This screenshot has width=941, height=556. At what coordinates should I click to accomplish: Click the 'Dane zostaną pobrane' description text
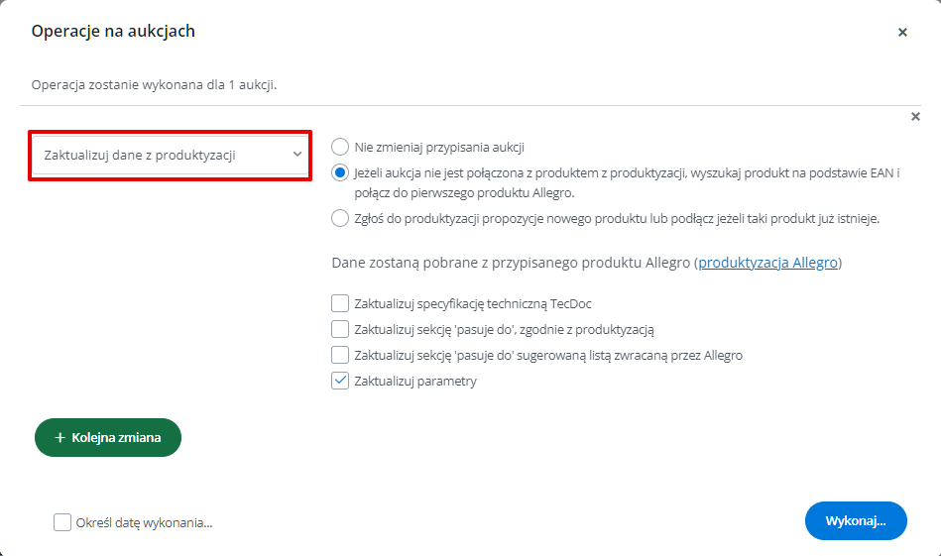tap(587, 263)
